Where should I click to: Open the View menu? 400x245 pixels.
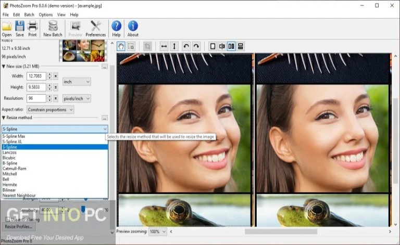click(61, 15)
